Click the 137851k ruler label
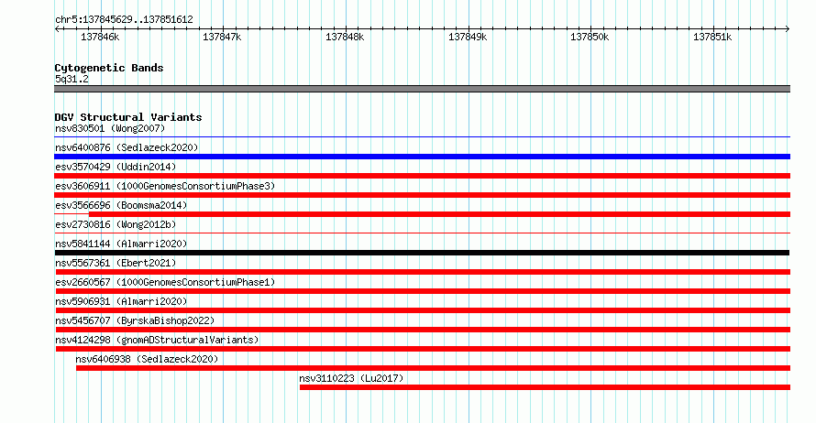The image size is (816, 423). pos(711,37)
